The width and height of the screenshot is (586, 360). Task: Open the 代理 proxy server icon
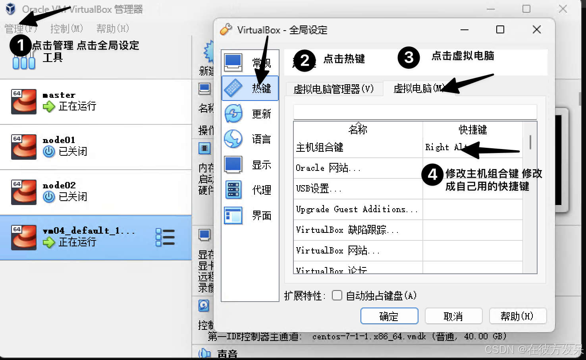click(233, 190)
